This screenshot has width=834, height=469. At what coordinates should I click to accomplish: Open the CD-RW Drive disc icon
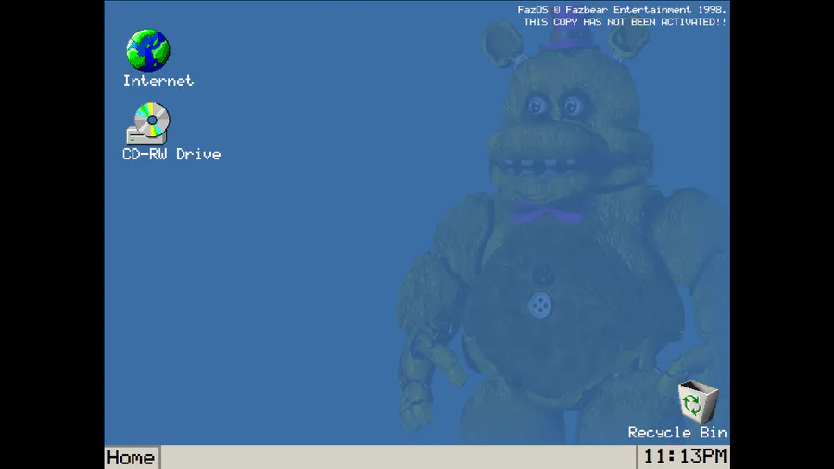[x=148, y=123]
